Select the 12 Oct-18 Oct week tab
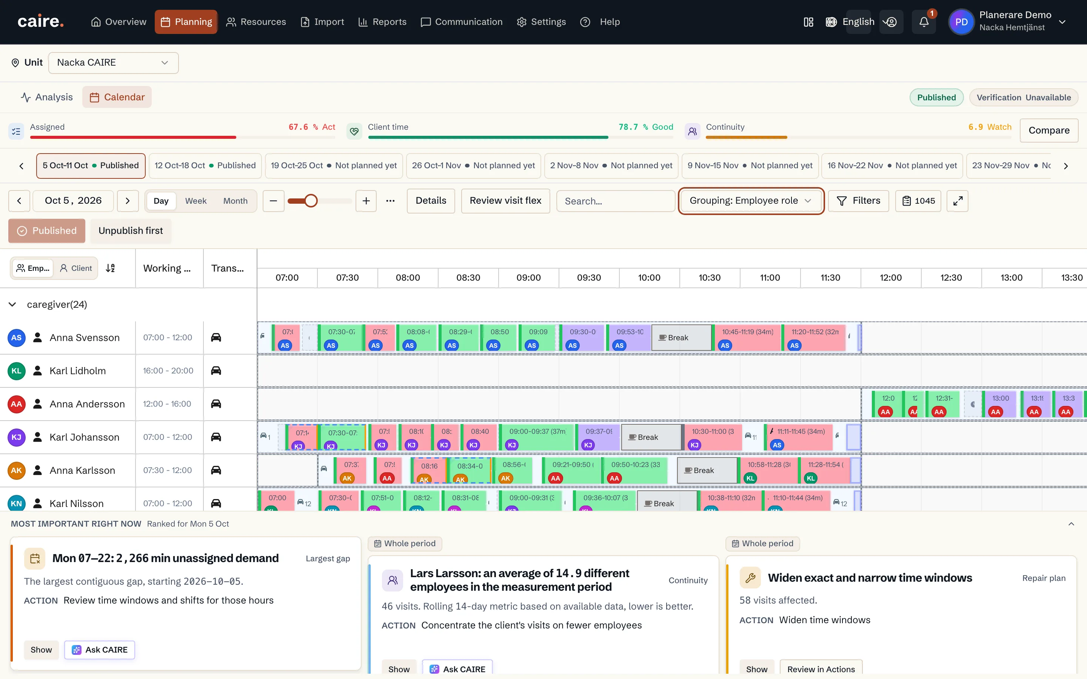This screenshot has height=679, width=1087. click(205, 166)
